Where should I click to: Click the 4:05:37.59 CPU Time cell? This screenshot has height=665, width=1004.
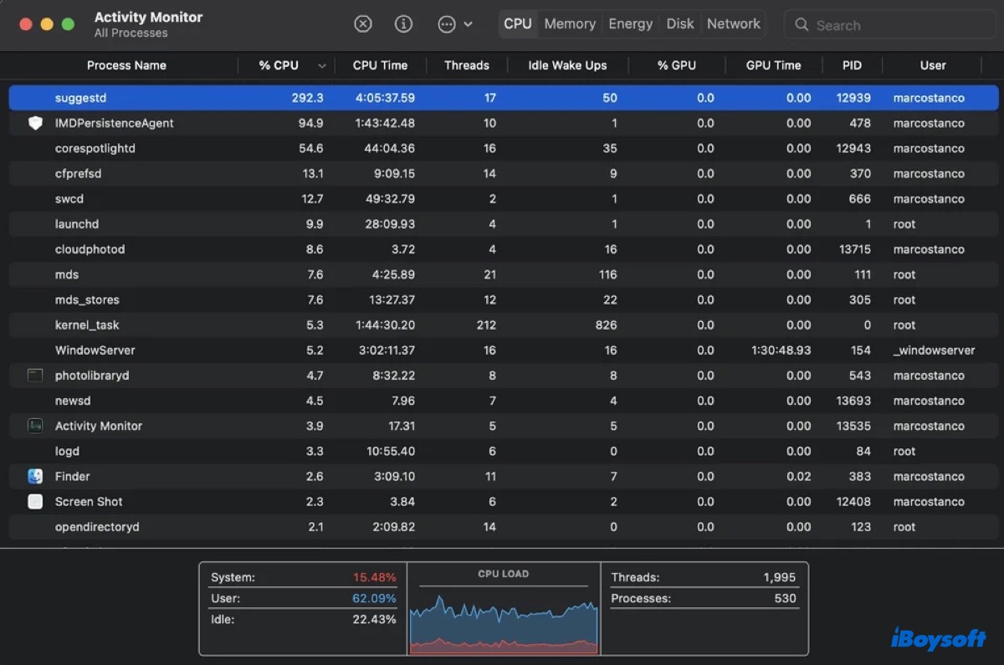point(385,98)
